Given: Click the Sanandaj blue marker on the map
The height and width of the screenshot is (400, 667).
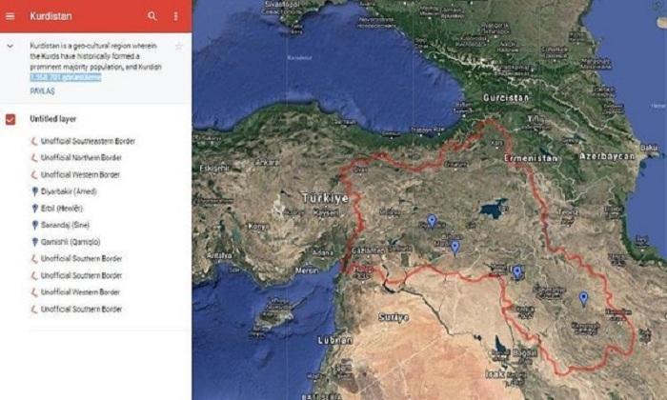Looking at the screenshot, I should tap(584, 297).
